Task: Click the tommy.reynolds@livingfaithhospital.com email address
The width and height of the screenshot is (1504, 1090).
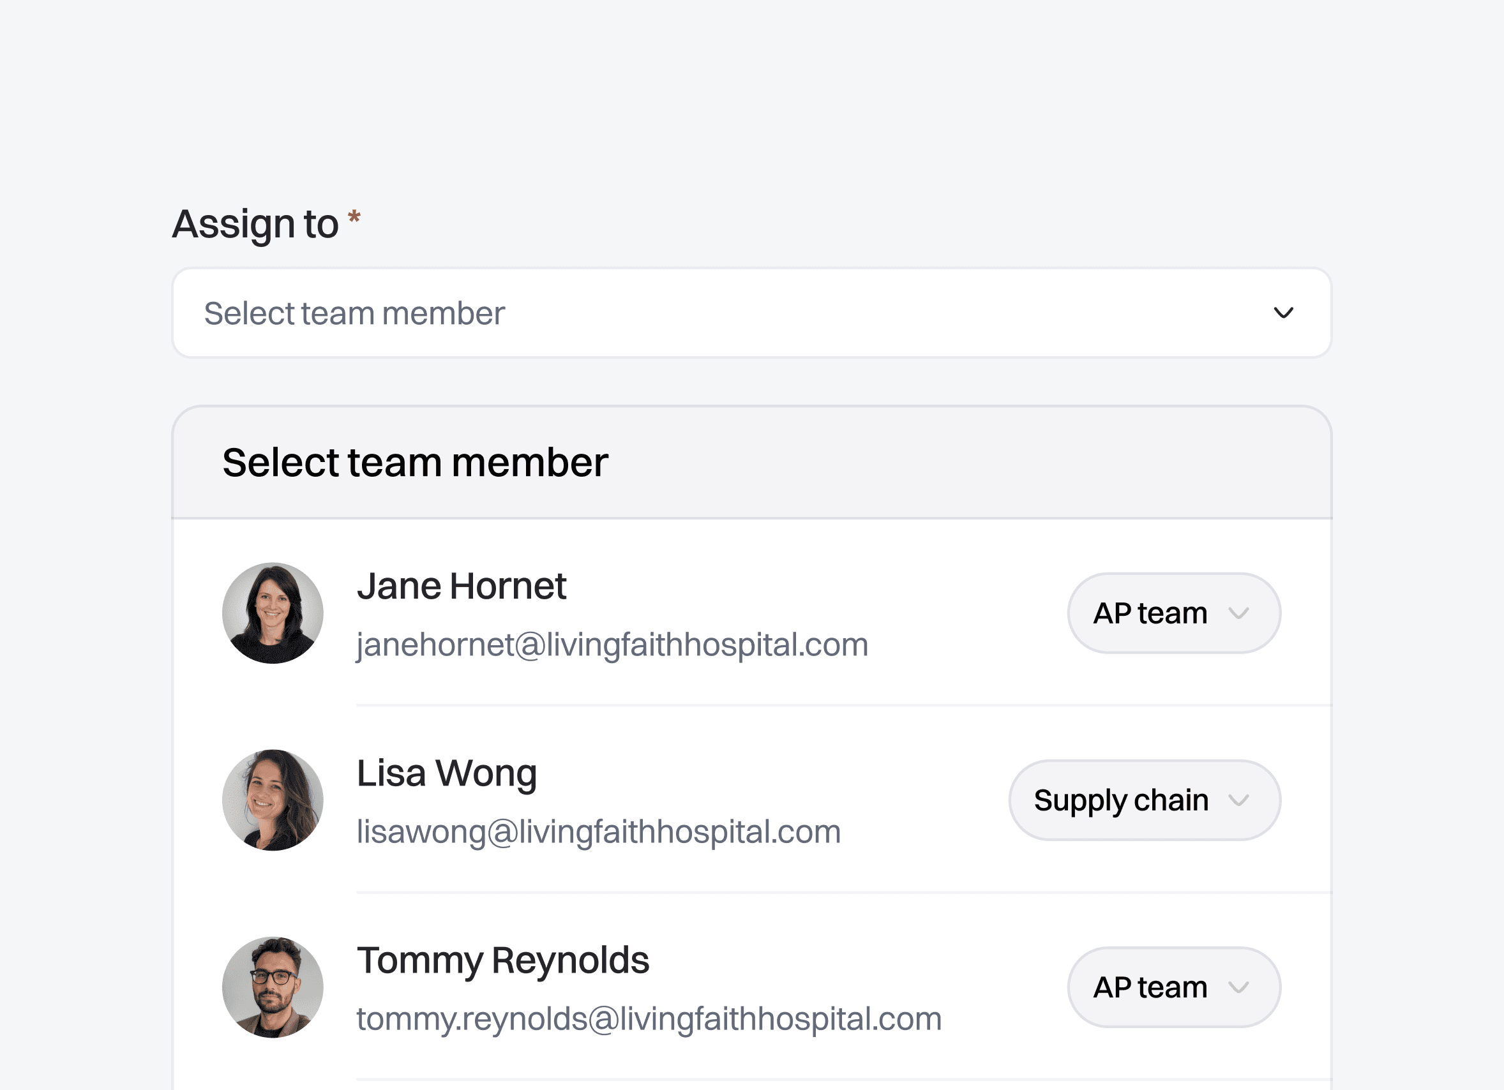Action: pos(649,1019)
